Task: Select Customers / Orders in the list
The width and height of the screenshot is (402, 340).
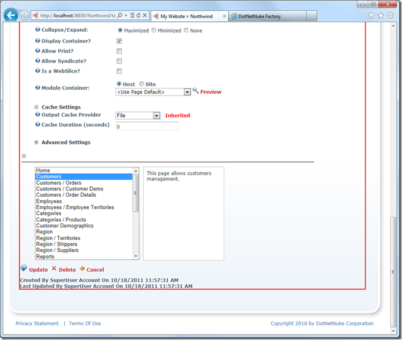Action: [x=84, y=183]
